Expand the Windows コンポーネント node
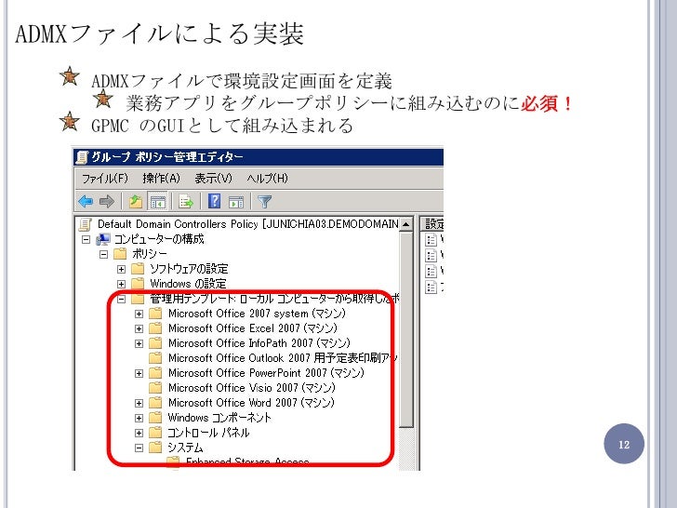The width and height of the screenshot is (677, 508). (x=139, y=418)
